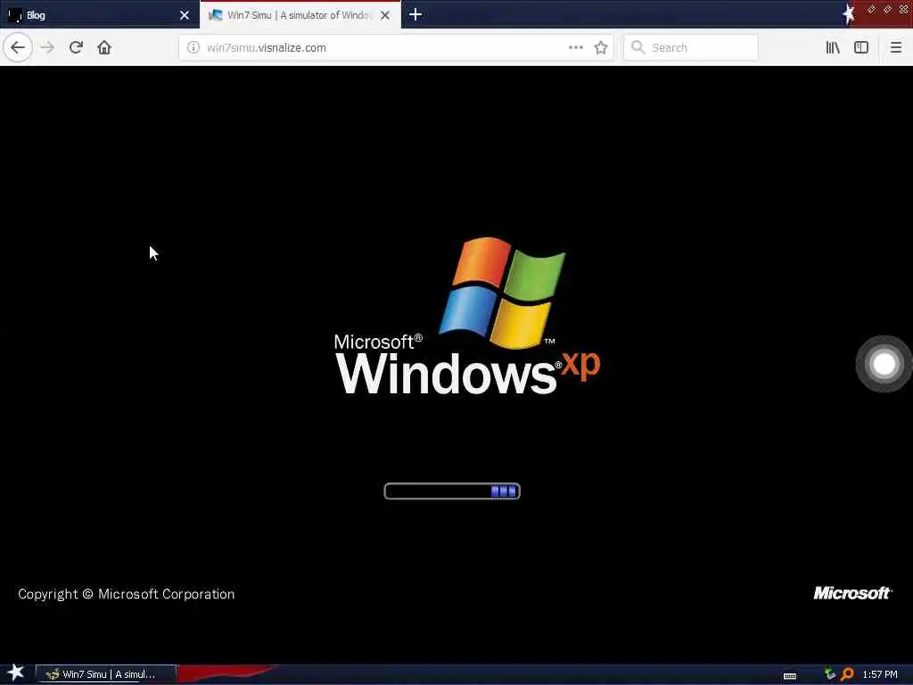Click the forward navigation arrow
The image size is (913, 685).
coord(48,47)
